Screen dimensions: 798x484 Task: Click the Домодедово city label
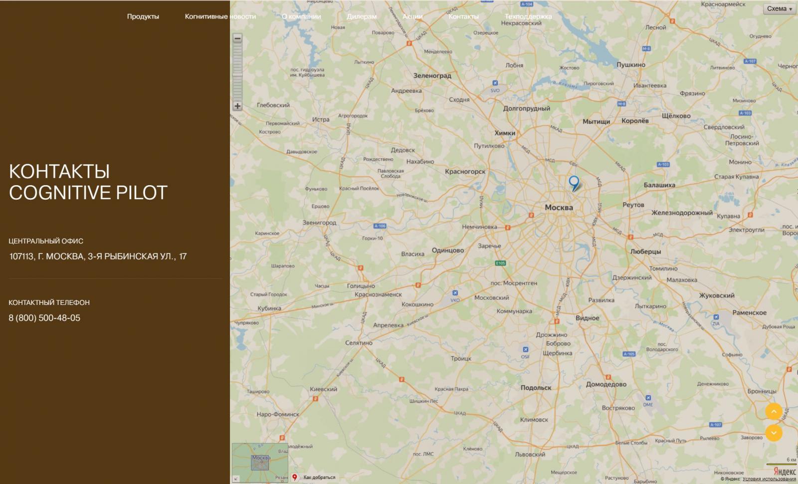click(606, 384)
